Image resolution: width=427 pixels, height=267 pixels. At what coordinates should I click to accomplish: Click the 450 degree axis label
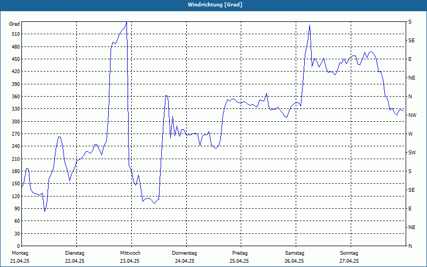pos(16,59)
